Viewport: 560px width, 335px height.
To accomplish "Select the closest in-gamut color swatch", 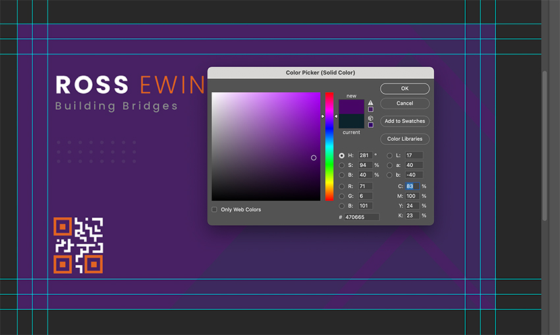I will [x=371, y=109].
